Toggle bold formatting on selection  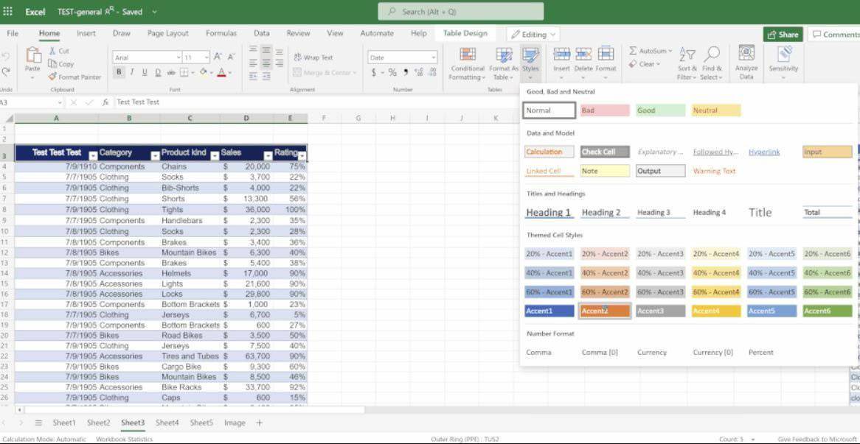(119, 71)
